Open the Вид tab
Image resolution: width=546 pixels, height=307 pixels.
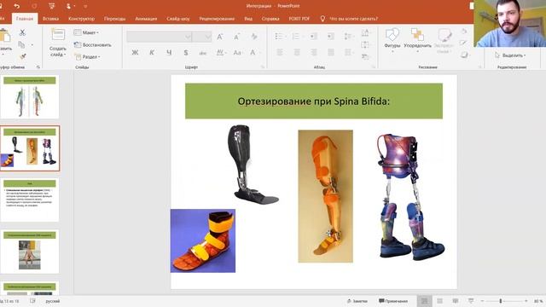click(248, 19)
